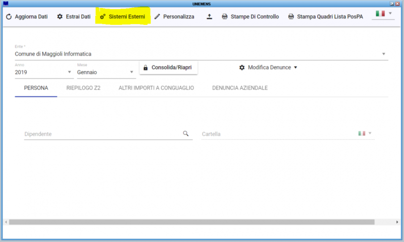Open the highlighted Sistemi Esterni option

tap(123, 17)
